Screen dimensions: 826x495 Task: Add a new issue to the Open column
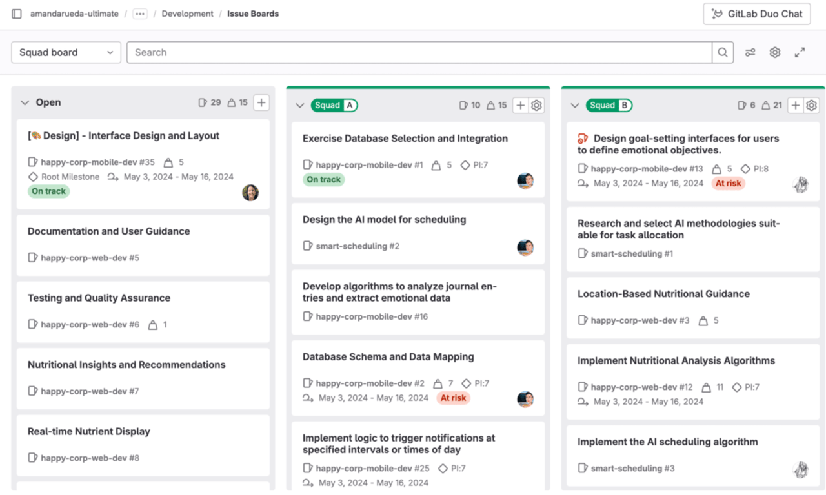261,102
